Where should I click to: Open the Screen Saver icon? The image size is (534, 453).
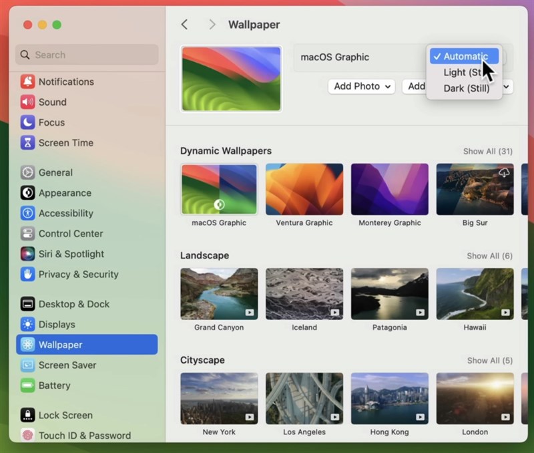(27, 365)
